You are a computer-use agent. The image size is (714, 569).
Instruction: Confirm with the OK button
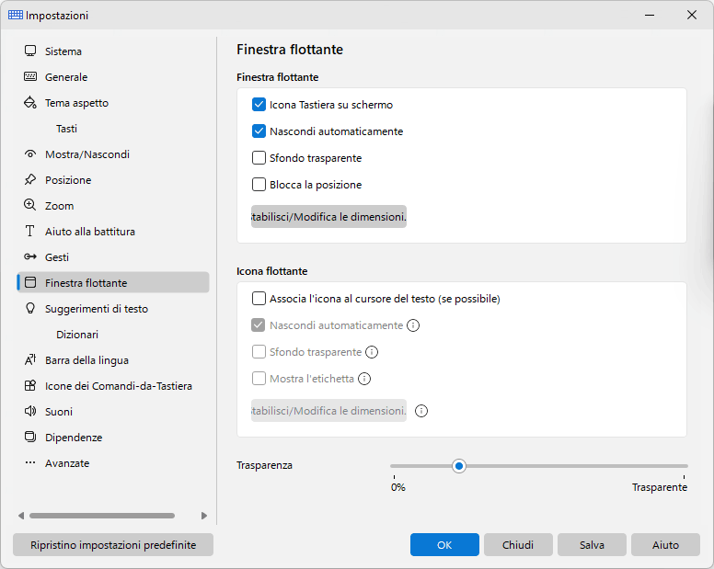click(444, 545)
